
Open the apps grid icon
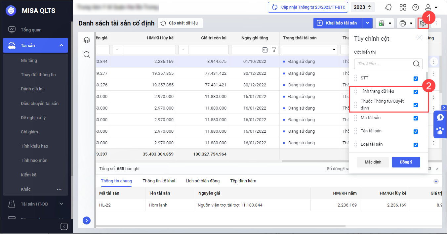click(403, 7)
